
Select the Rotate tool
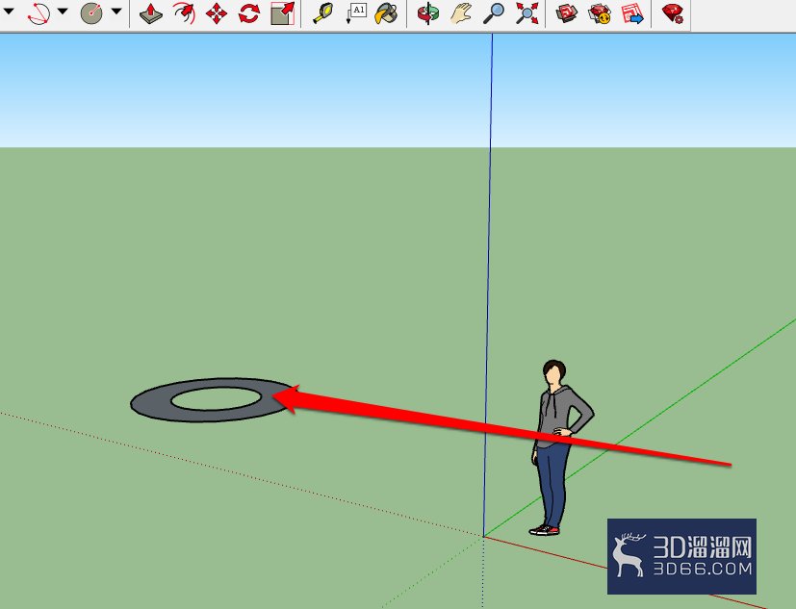tap(249, 13)
